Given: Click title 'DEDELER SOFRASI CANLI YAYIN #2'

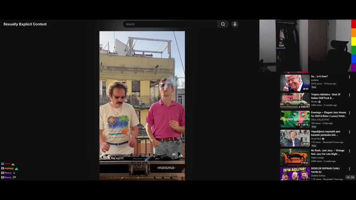Looking at the screenshot, I should tap(325, 170).
